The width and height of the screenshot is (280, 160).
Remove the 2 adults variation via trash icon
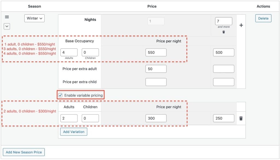tap(241, 118)
